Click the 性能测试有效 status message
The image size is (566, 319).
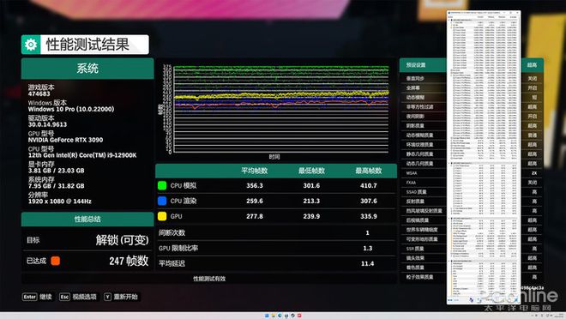(x=209, y=279)
